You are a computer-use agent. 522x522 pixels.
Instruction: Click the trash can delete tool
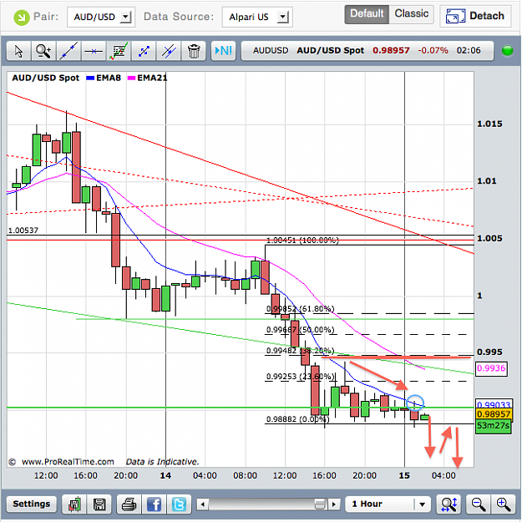(x=194, y=51)
